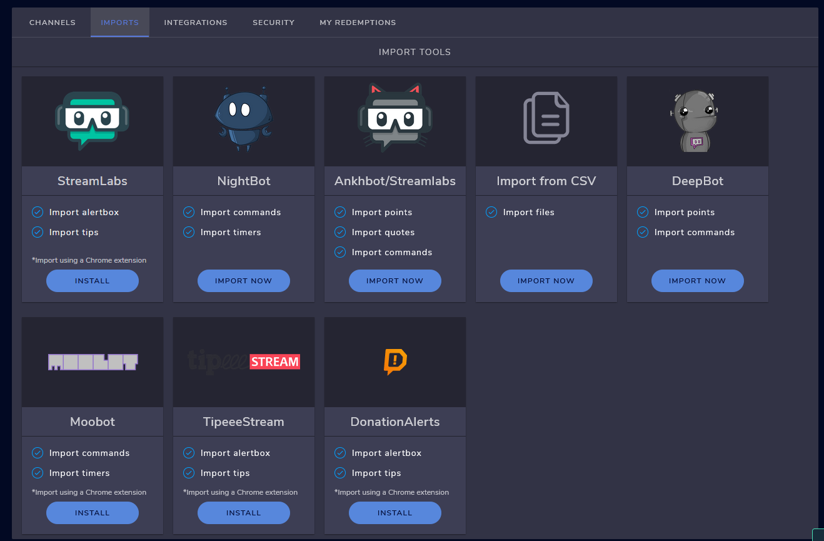Image resolution: width=824 pixels, height=541 pixels.
Task: Click the TipeeeStream logo image
Action: pyautogui.click(x=244, y=362)
